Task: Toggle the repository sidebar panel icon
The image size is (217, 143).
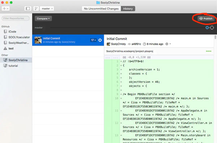Action: tap(28, 9)
